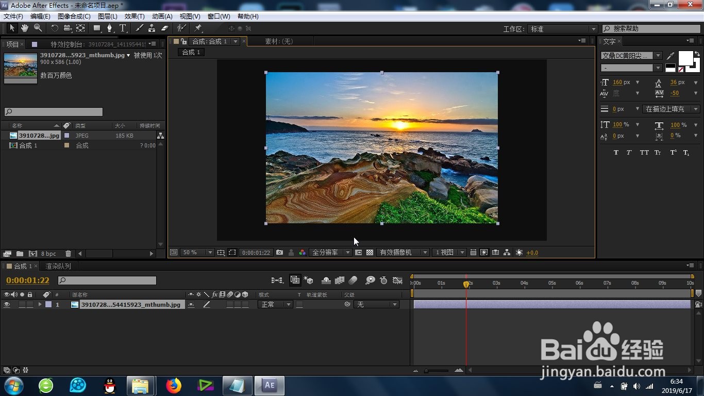Open the 全分辨率 resolution dropdown
704x396 pixels.
(x=330, y=253)
